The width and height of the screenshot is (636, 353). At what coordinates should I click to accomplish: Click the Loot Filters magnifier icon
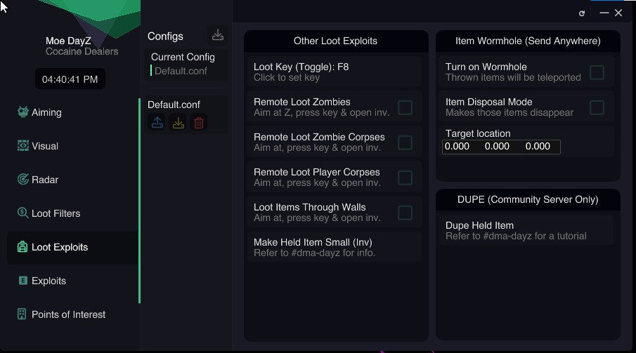(22, 213)
